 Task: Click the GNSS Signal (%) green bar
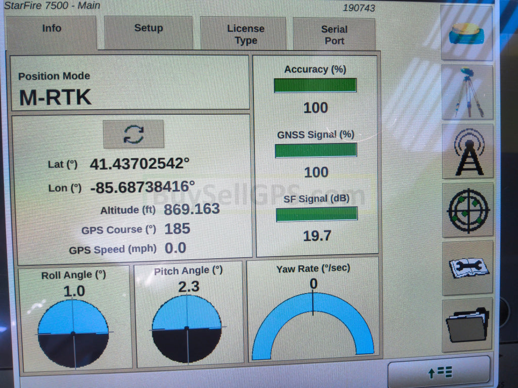316,150
